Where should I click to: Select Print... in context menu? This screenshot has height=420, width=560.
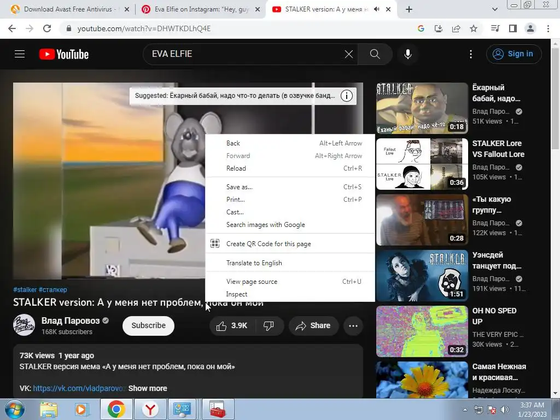click(x=290, y=199)
